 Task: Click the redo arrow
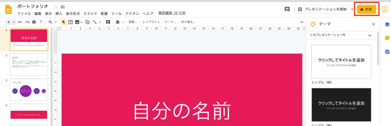[27, 22]
